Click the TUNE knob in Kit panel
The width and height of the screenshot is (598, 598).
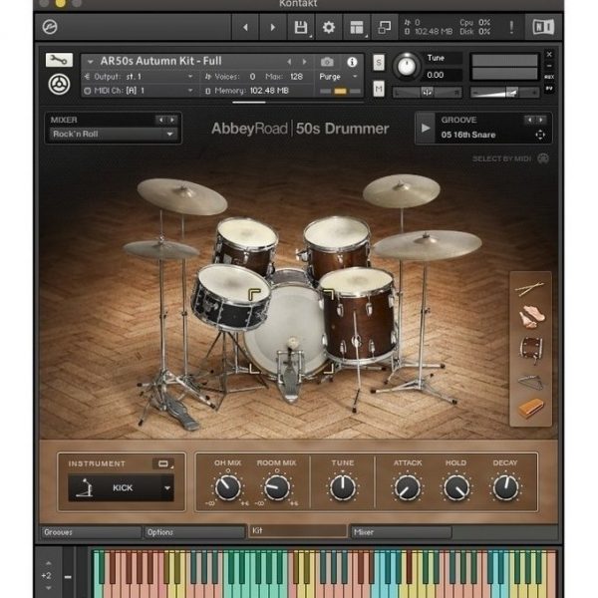pyautogui.click(x=343, y=487)
